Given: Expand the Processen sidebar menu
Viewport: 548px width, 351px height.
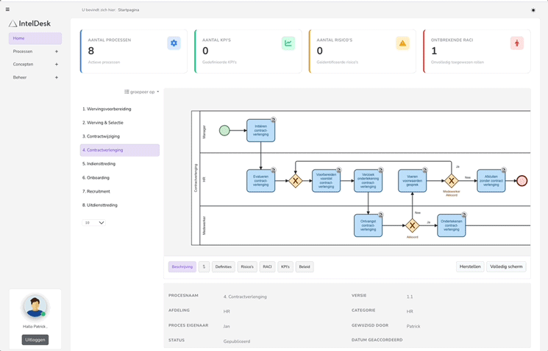Looking at the screenshot, I should pyautogui.click(x=57, y=52).
